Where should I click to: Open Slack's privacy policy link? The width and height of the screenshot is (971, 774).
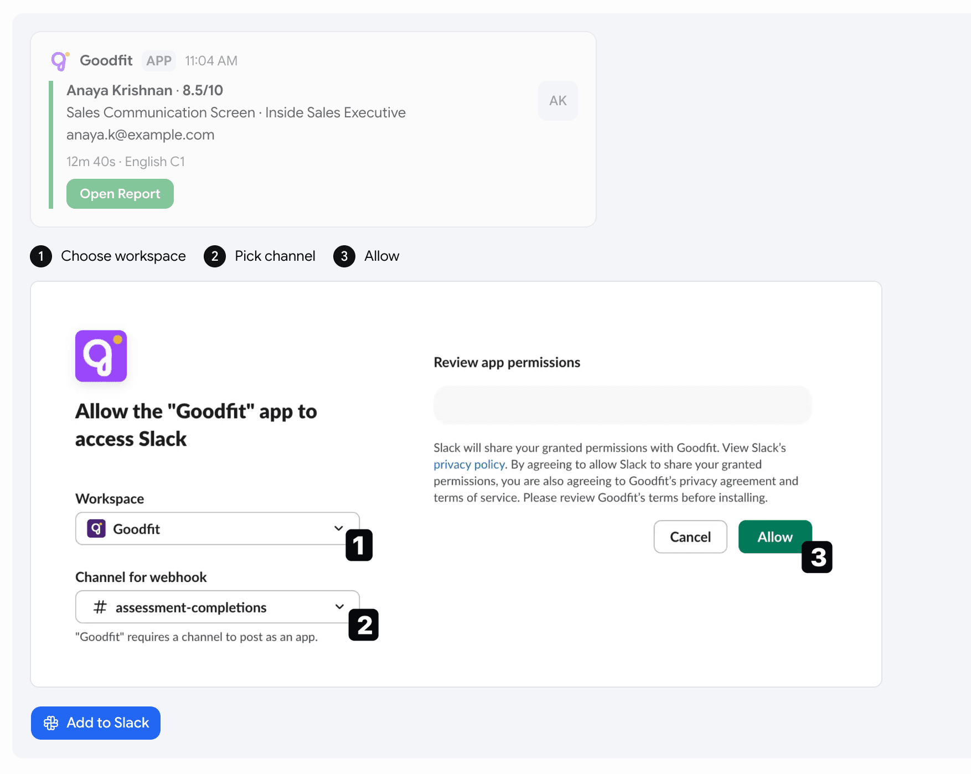(469, 465)
